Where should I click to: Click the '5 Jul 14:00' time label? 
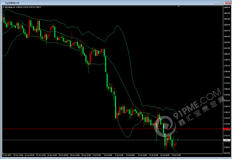[108, 155]
